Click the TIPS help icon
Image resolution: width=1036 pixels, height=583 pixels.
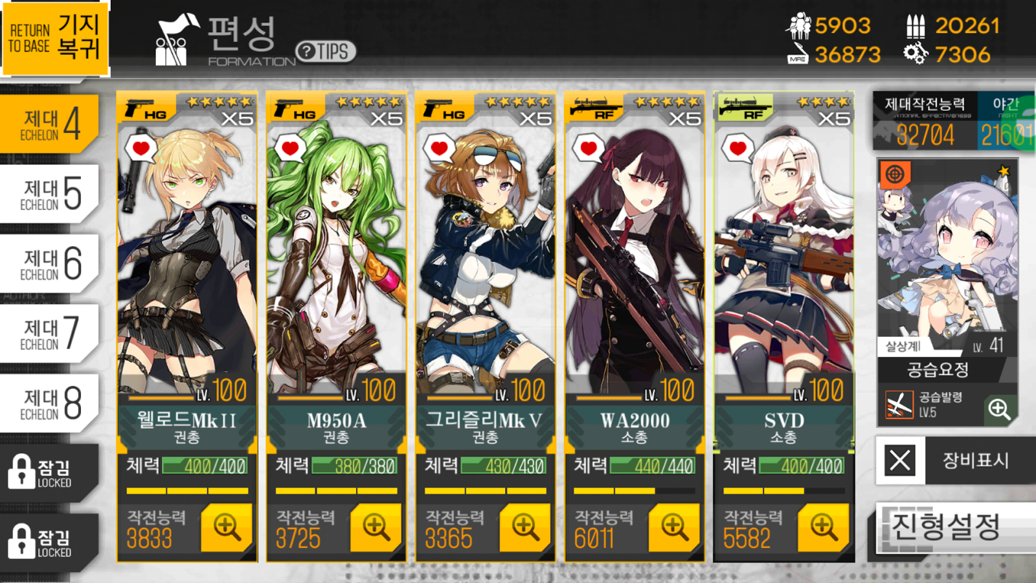(326, 51)
